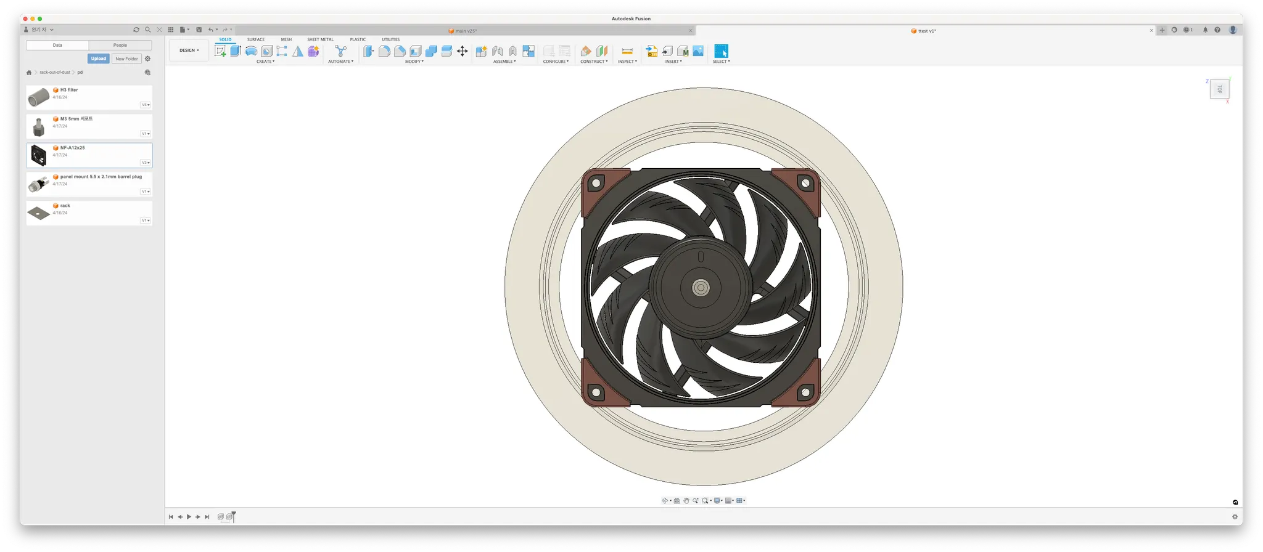
Task: Open the panel mount barrel plug thumbnail
Action: click(x=39, y=184)
